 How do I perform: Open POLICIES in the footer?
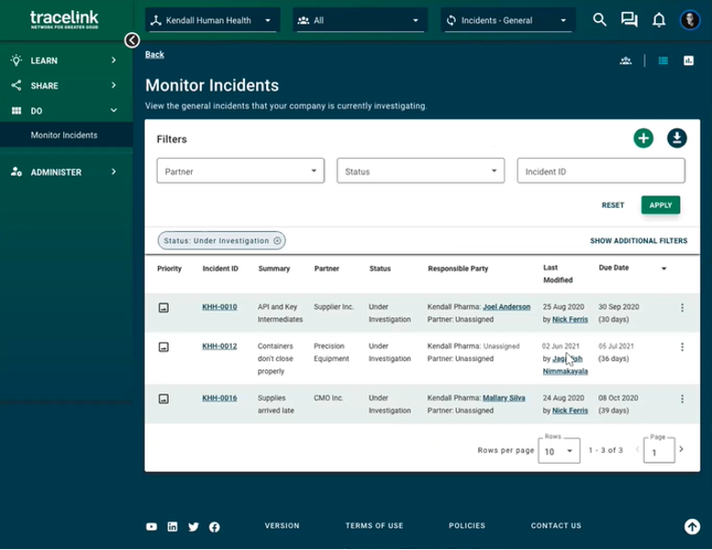pos(467,525)
